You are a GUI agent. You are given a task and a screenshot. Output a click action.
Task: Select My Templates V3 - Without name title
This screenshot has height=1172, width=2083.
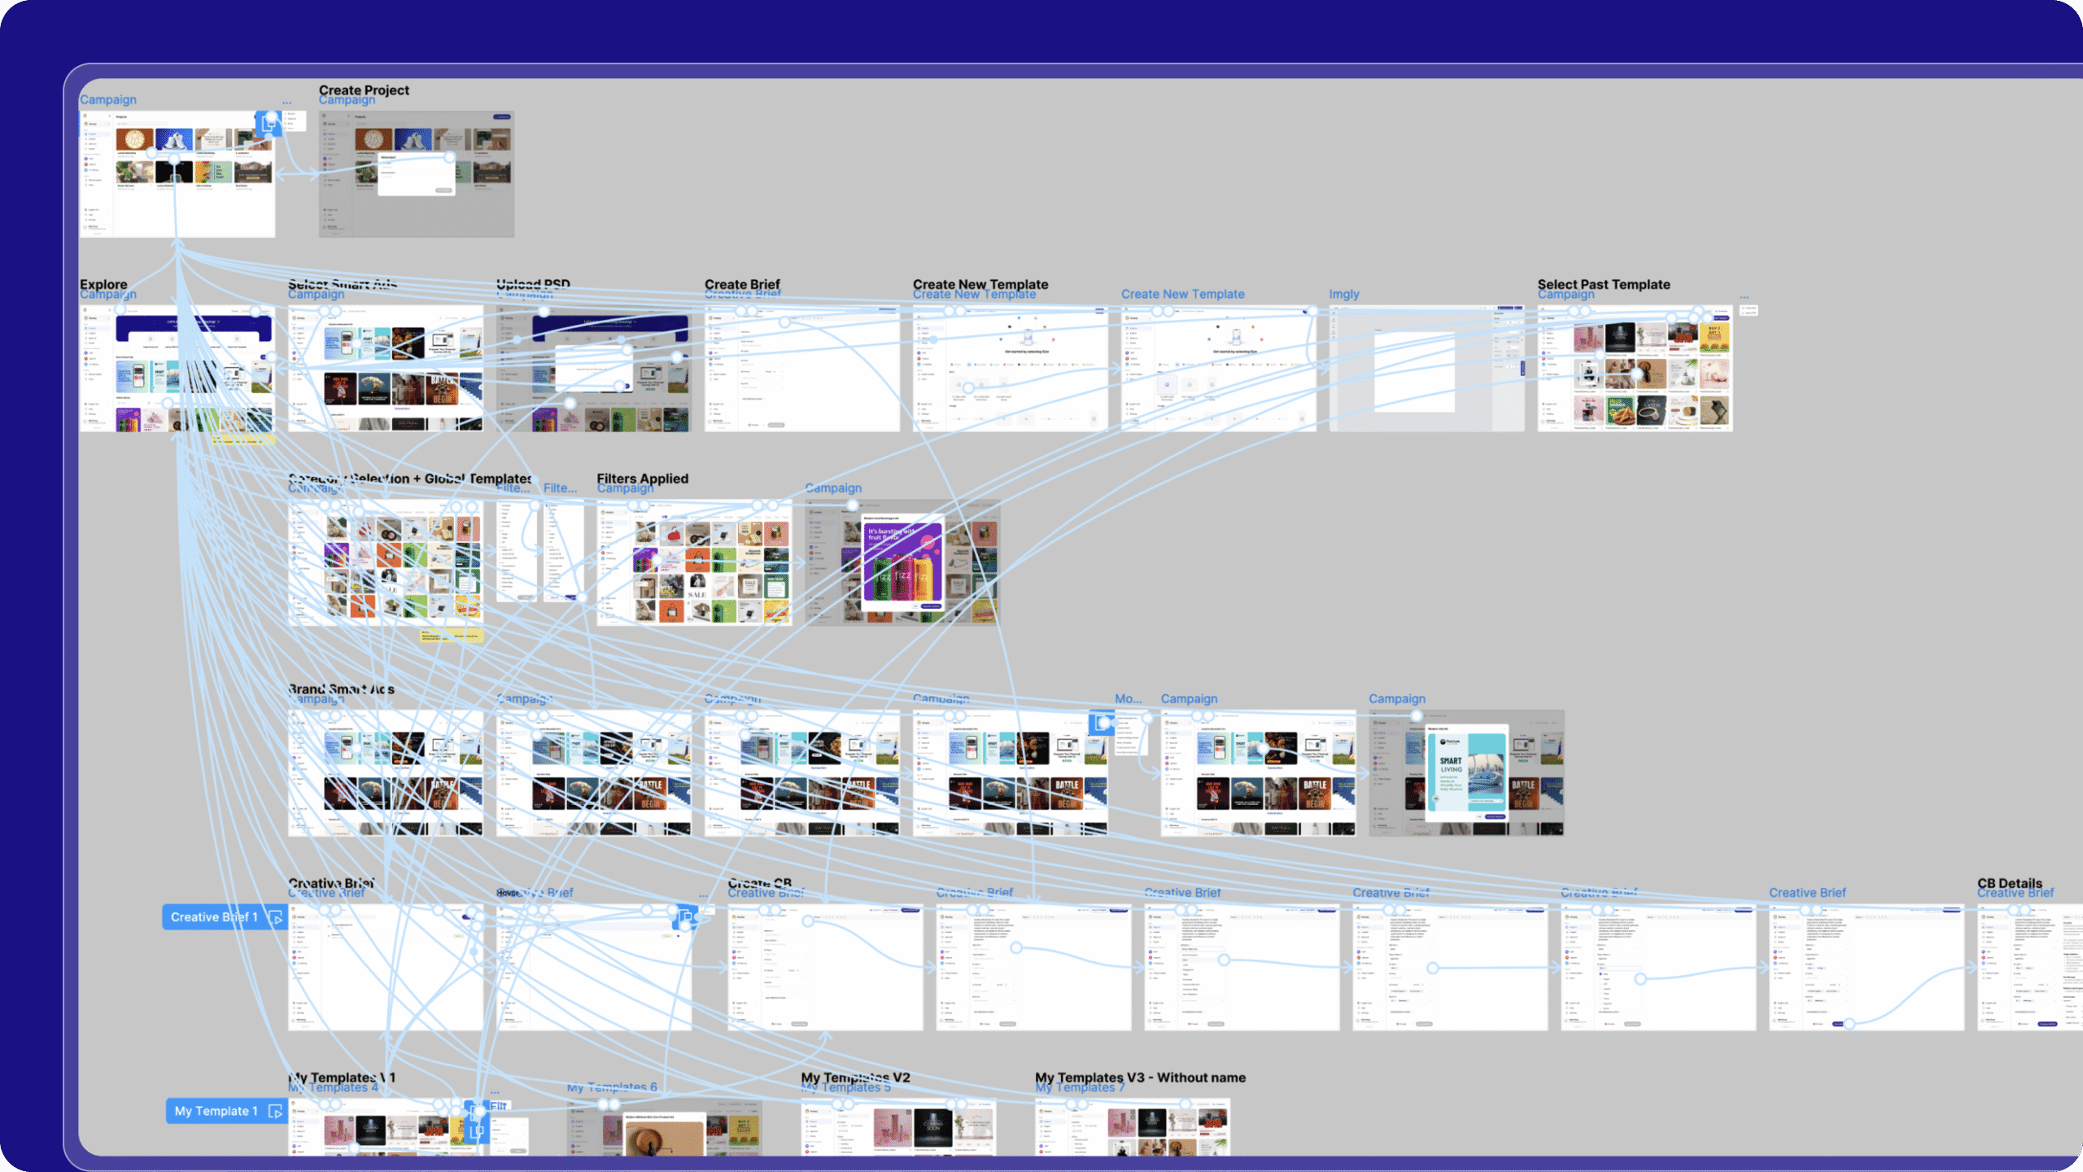[x=1140, y=1077]
